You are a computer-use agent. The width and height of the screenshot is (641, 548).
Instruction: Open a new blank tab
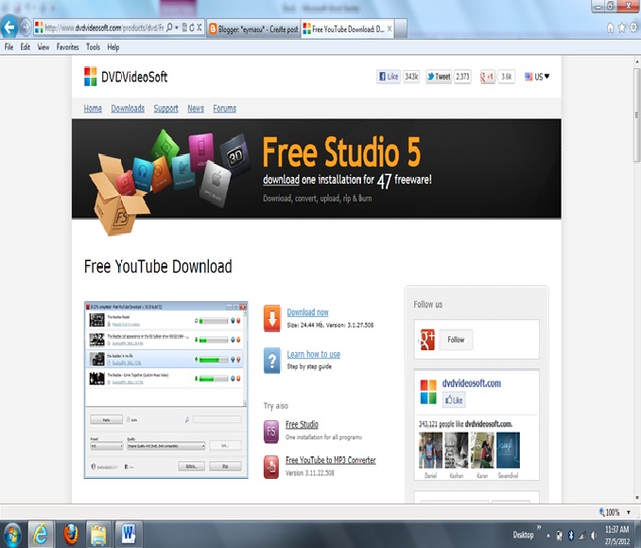400,29
